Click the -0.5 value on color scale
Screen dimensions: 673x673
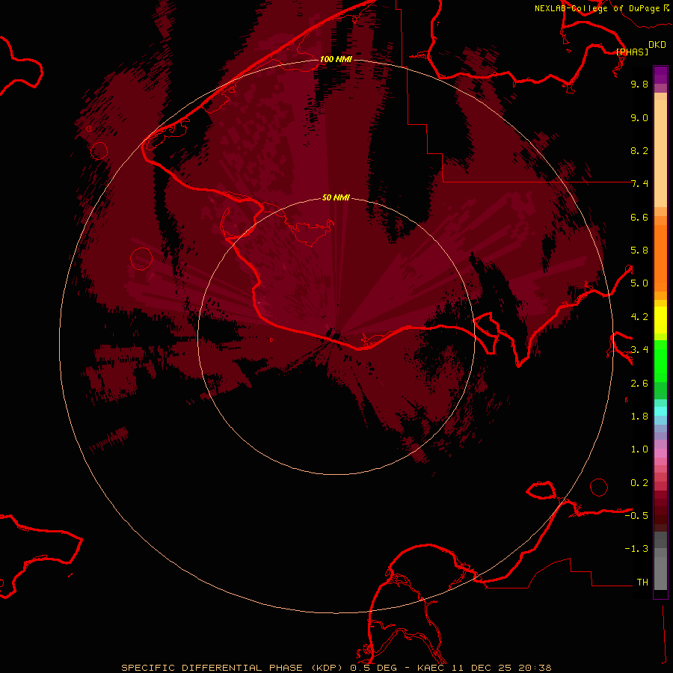coord(636,516)
